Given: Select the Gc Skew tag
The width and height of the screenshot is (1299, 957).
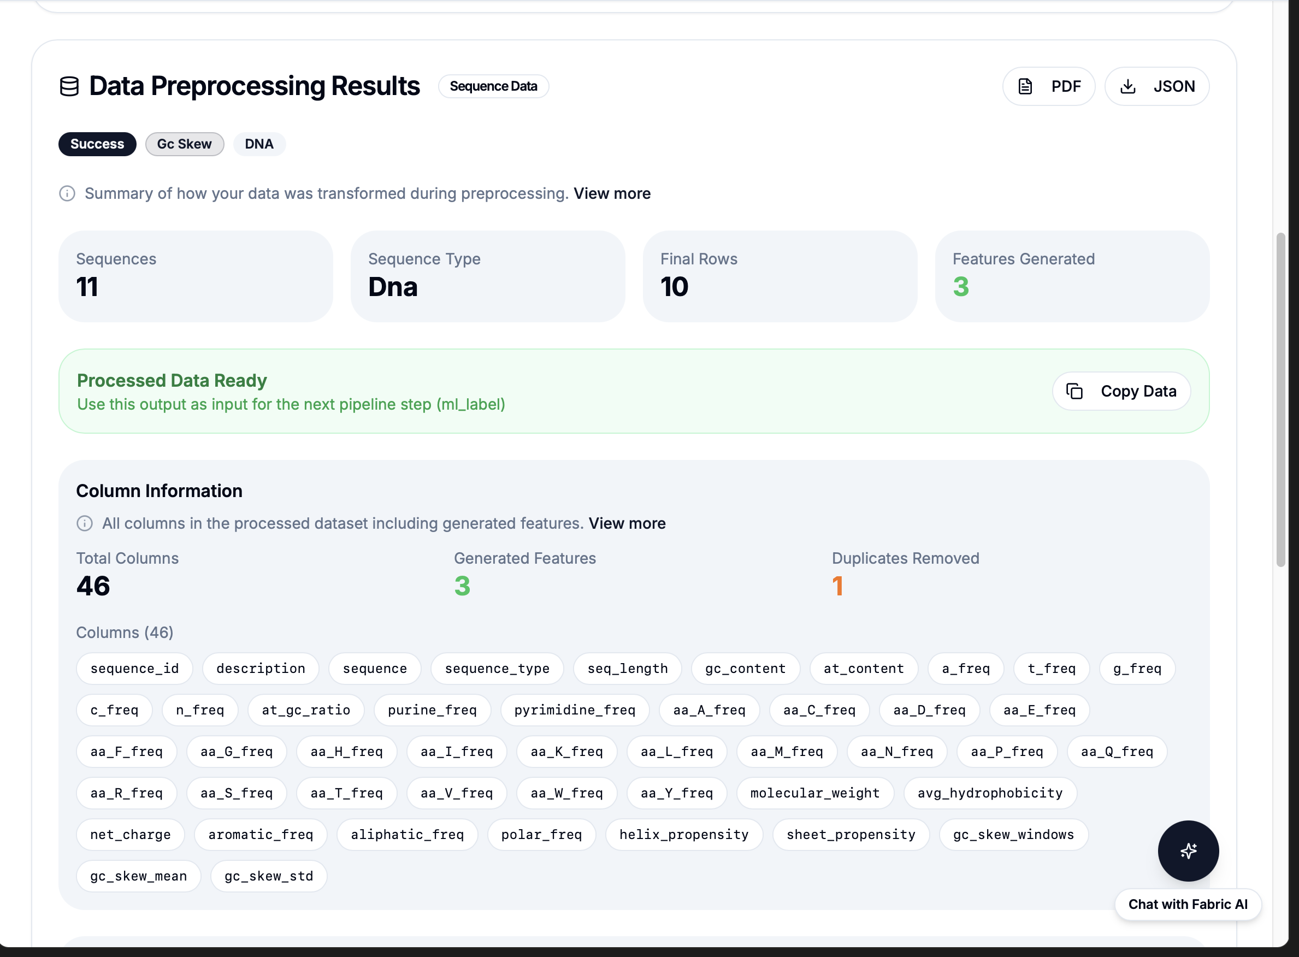Looking at the screenshot, I should pos(184,144).
